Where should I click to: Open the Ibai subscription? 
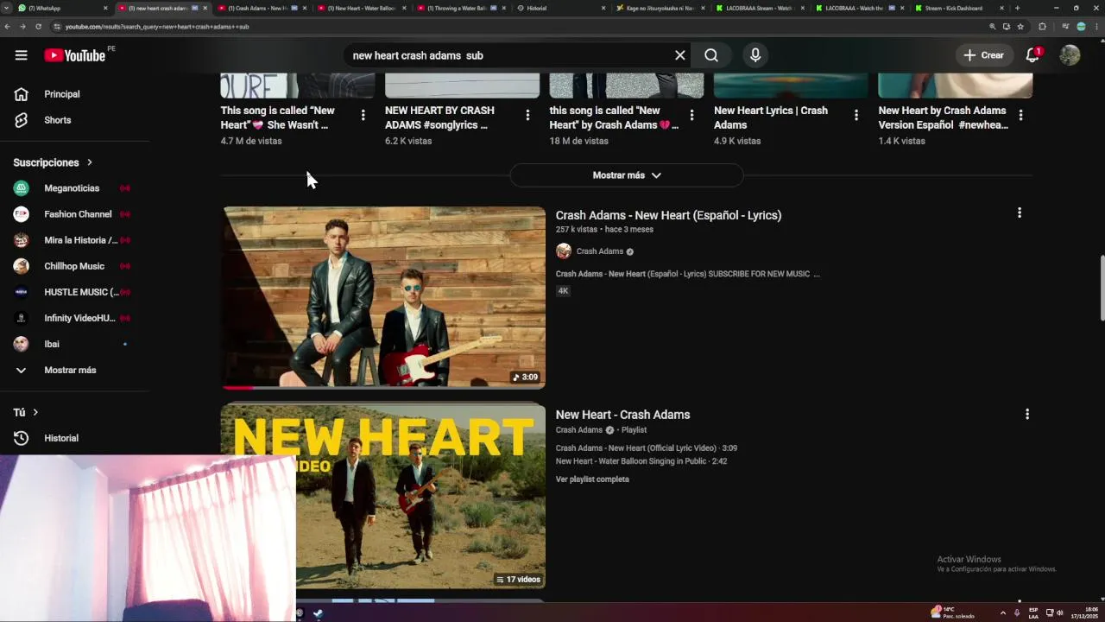click(74, 344)
